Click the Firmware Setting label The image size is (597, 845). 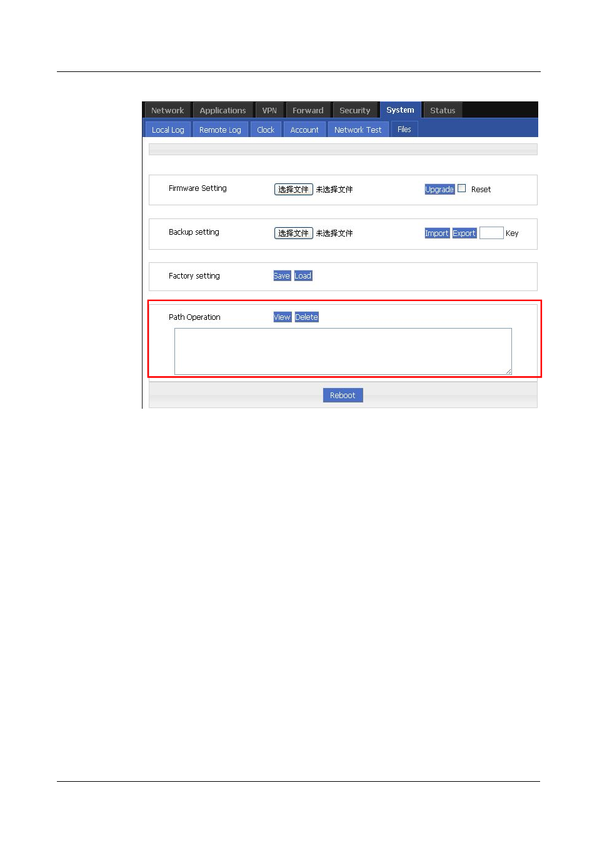pyautogui.click(x=198, y=188)
